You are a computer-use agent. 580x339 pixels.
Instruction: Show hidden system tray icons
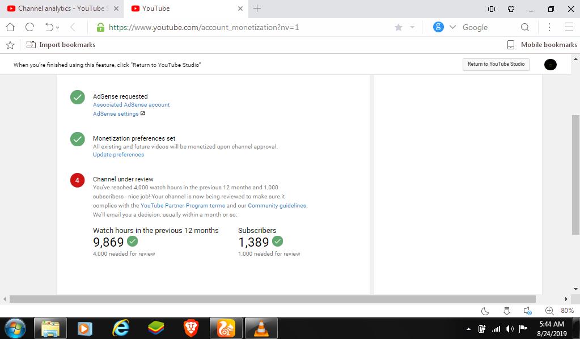(x=469, y=329)
